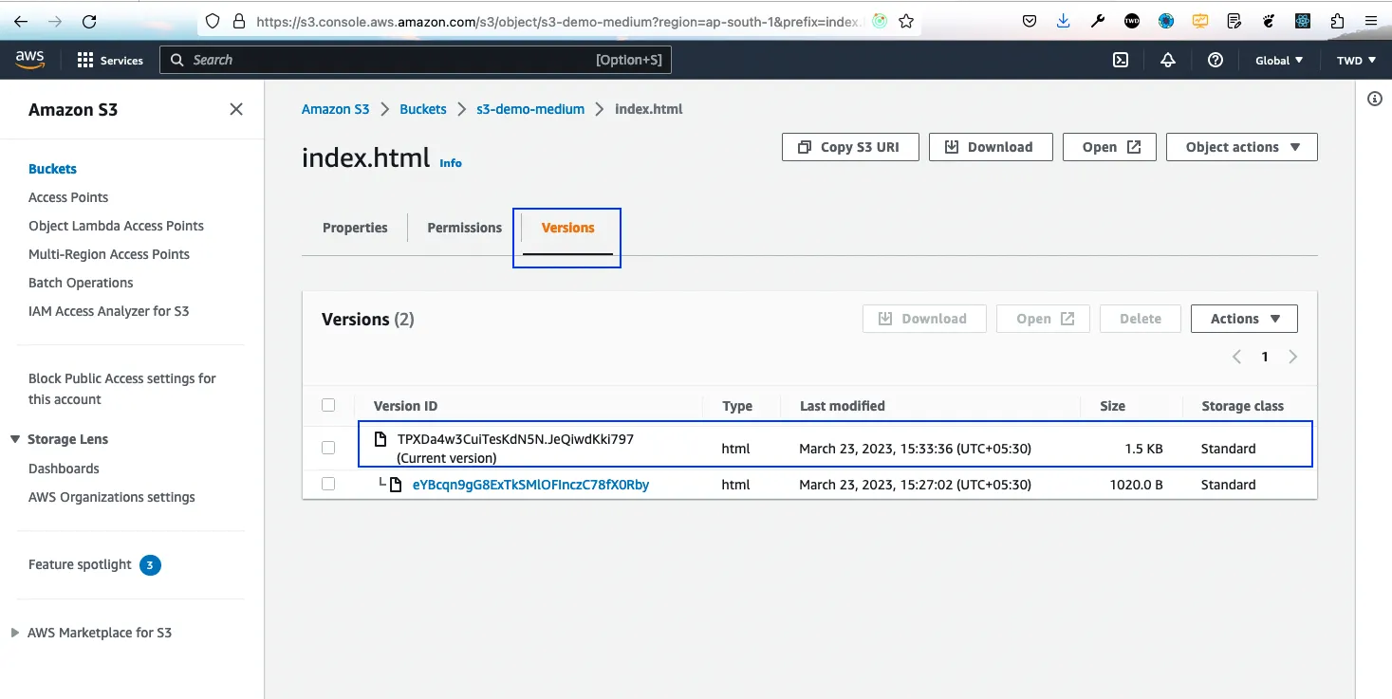1392x699 pixels.
Task: Open the browser downloads arrow icon
Action: pos(1064,21)
